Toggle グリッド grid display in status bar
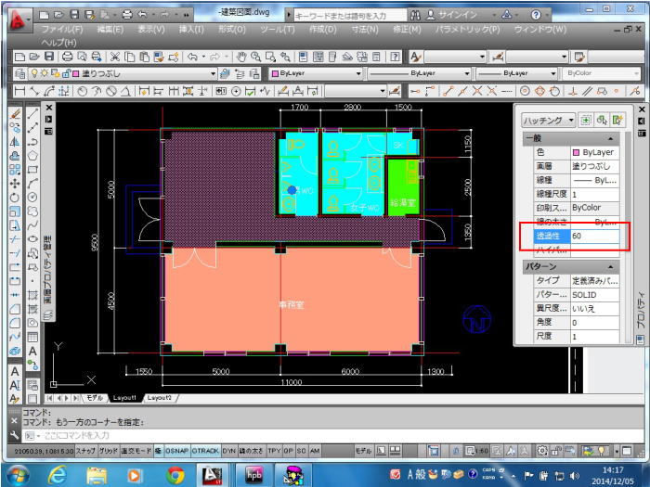Viewport: 650px width, 487px height. [109, 451]
